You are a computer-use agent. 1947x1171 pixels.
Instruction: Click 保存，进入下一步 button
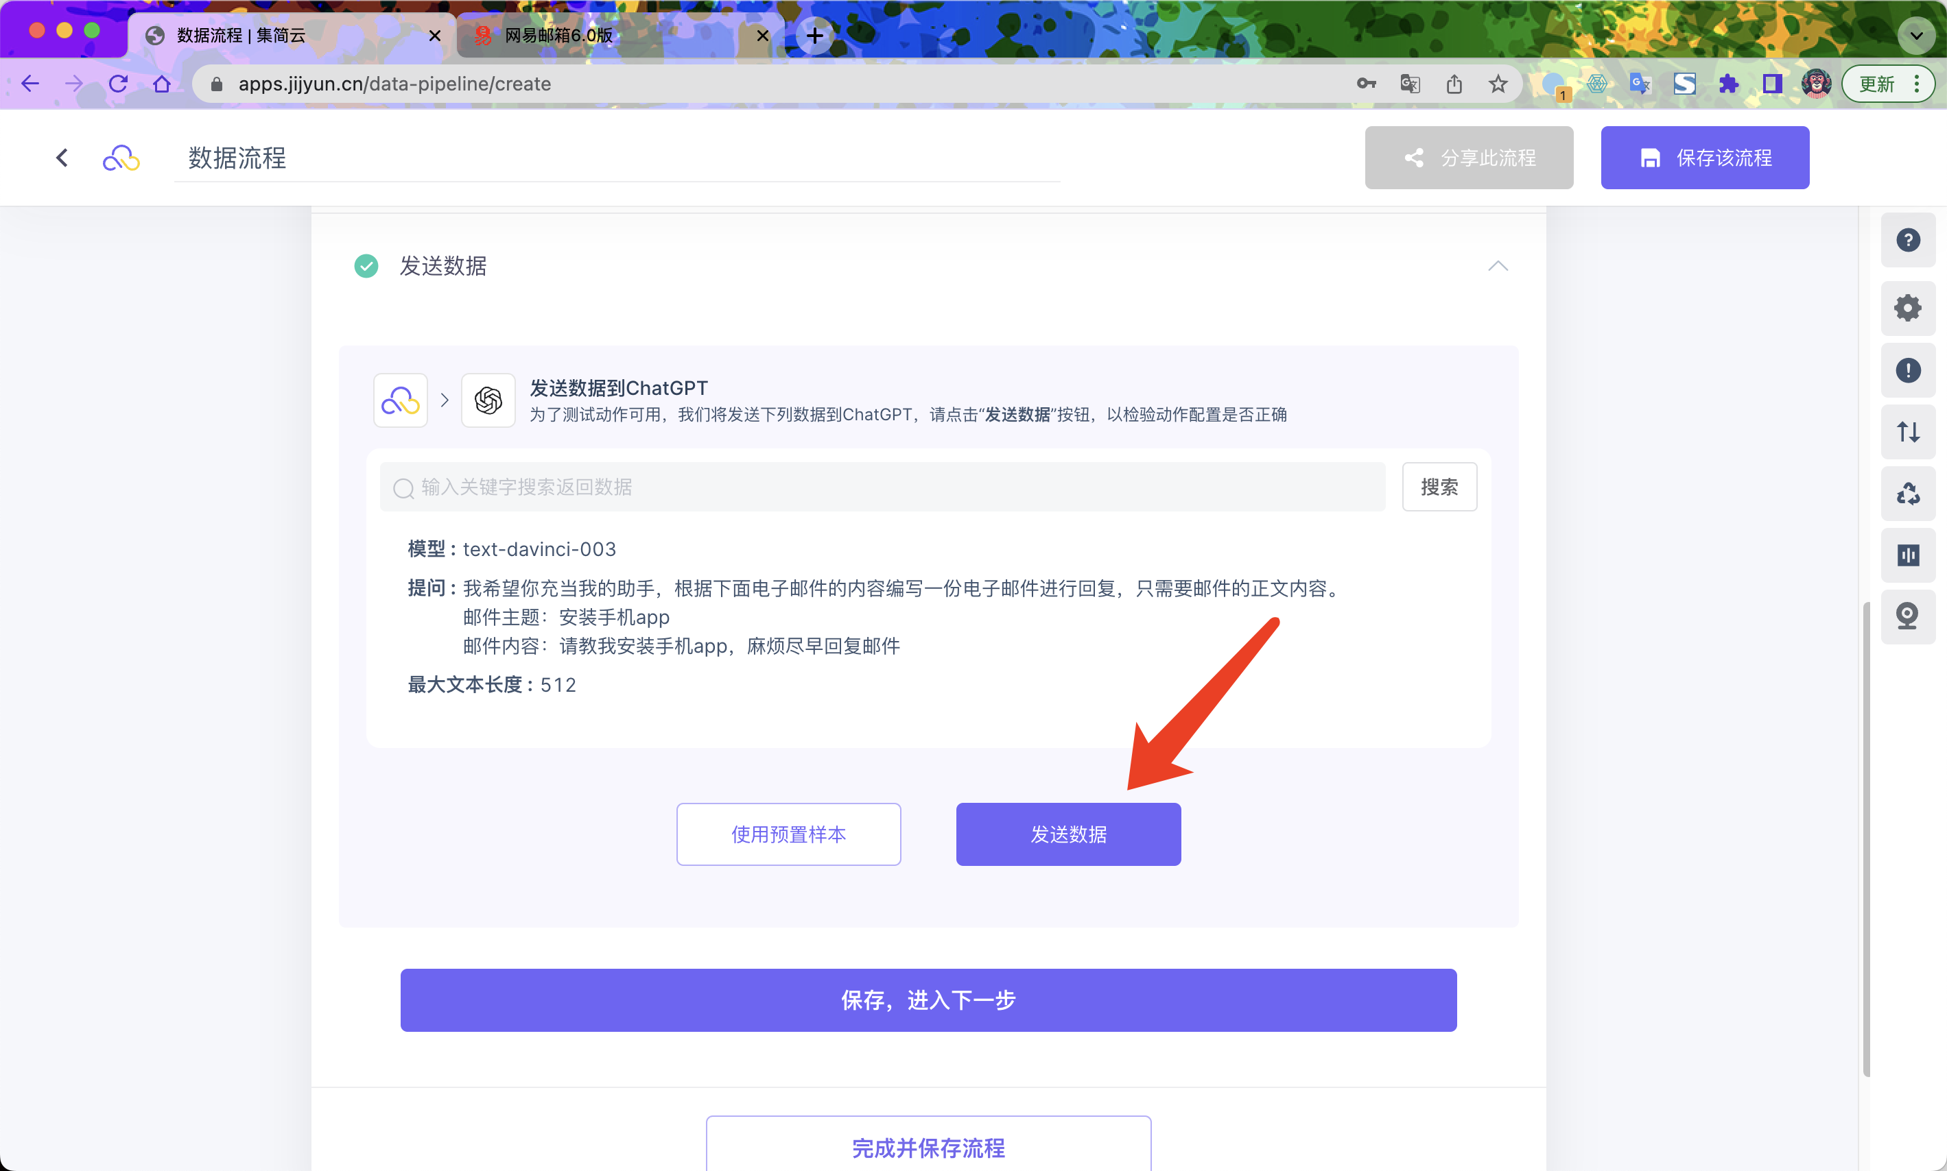pos(928,1000)
